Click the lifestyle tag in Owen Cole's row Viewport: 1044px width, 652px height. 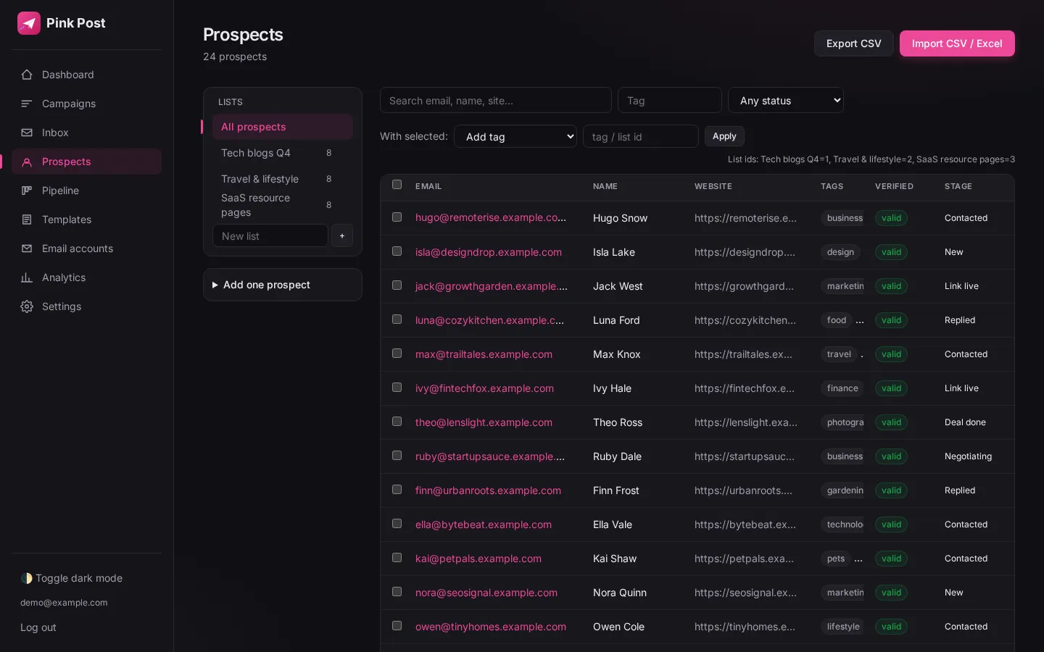pos(843,627)
